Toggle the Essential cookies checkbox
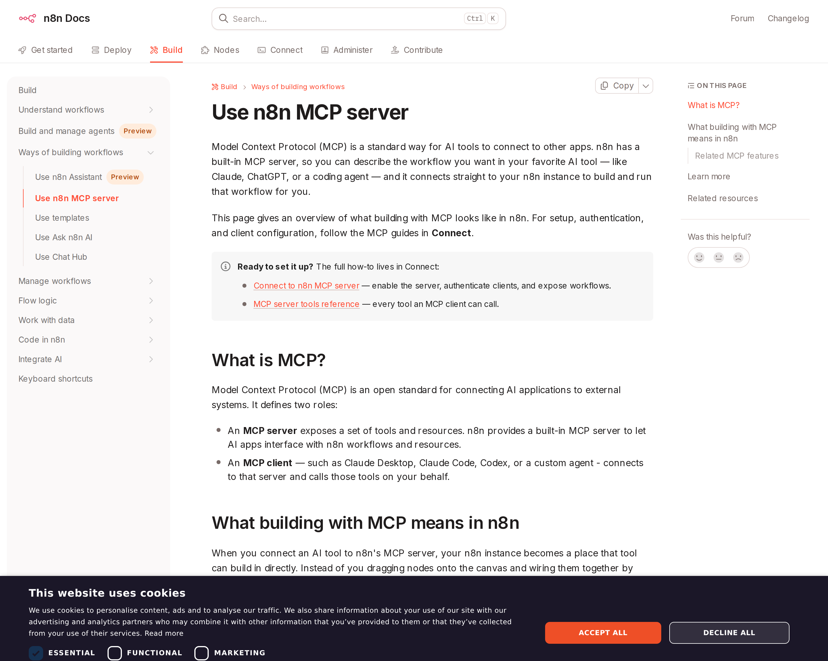This screenshot has width=828, height=661. pos(36,653)
